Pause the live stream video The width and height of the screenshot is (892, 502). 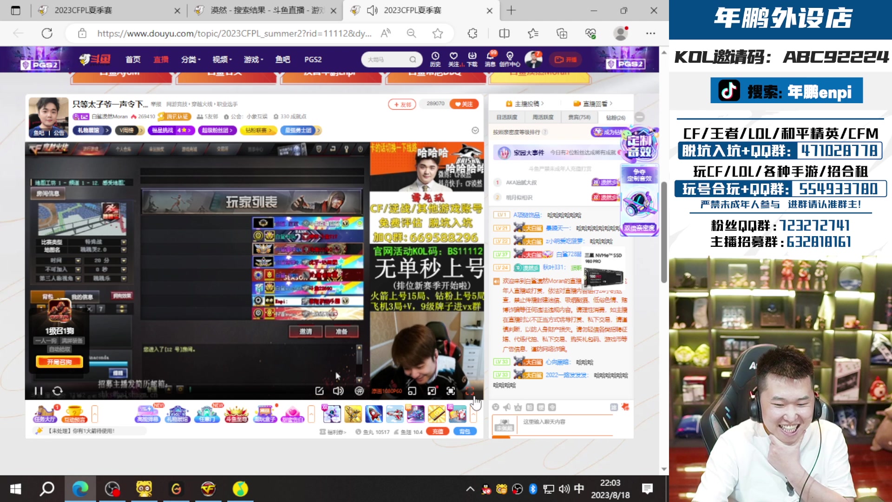coord(39,391)
